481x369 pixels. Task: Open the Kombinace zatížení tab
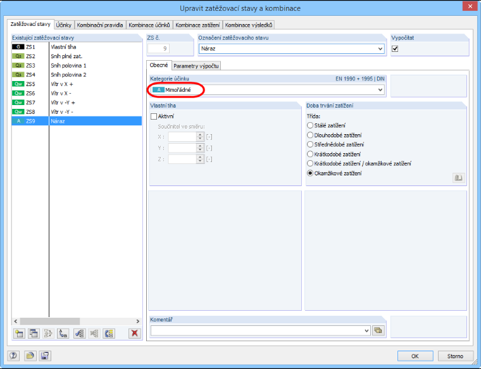(197, 25)
